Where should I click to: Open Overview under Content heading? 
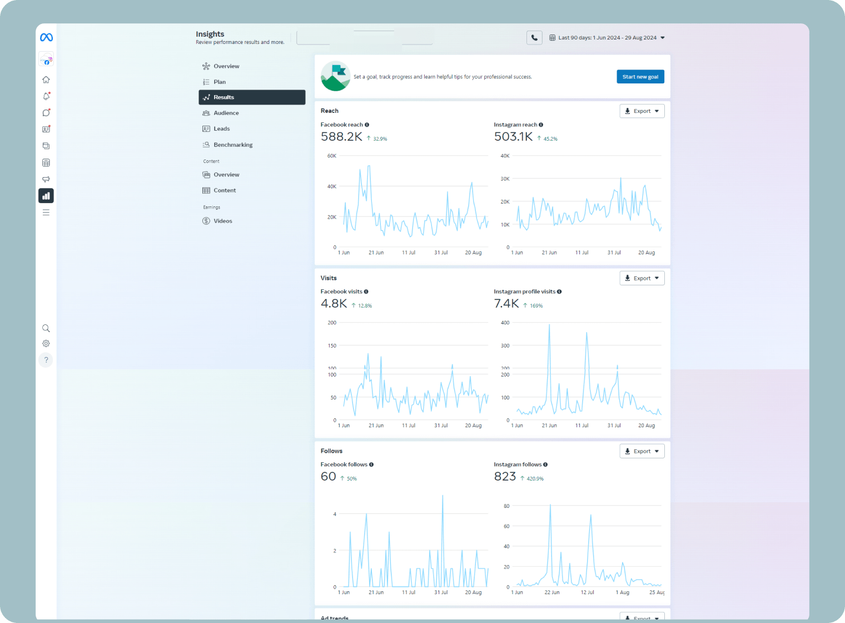(x=252, y=175)
